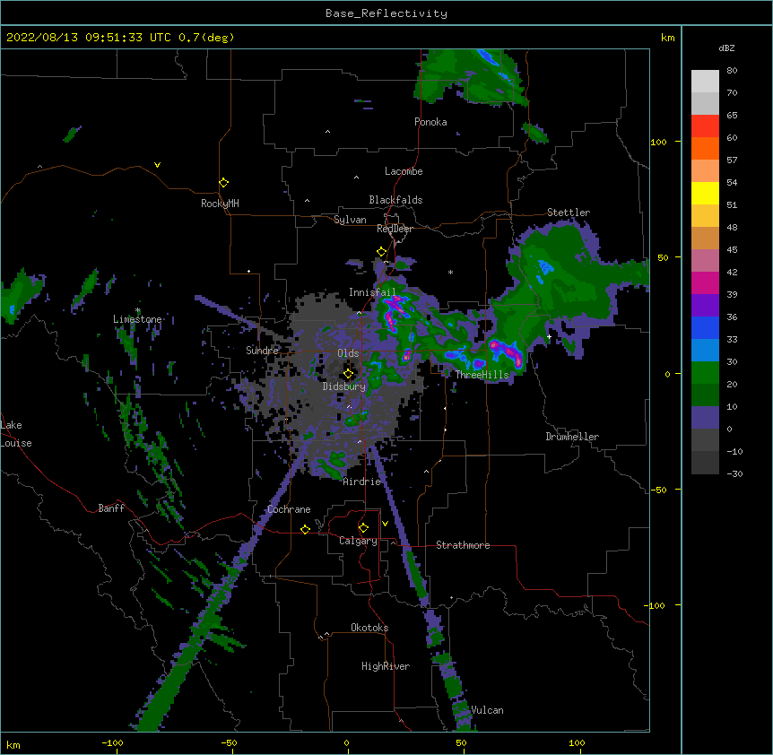The width and height of the screenshot is (773, 755).
Task: Click the Cochrane city label
Action: click(289, 509)
